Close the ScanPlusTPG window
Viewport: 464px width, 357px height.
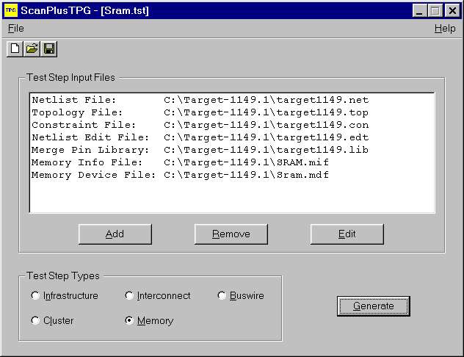coord(452,11)
